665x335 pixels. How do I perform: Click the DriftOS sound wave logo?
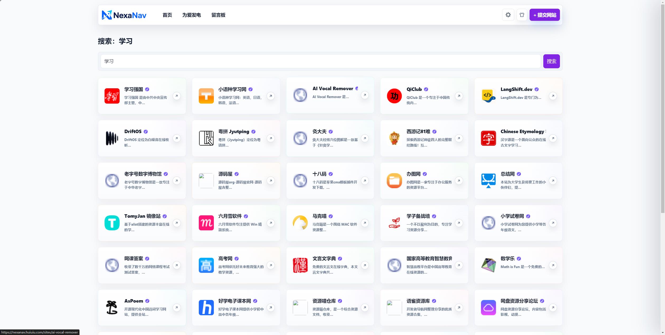pyautogui.click(x=112, y=138)
